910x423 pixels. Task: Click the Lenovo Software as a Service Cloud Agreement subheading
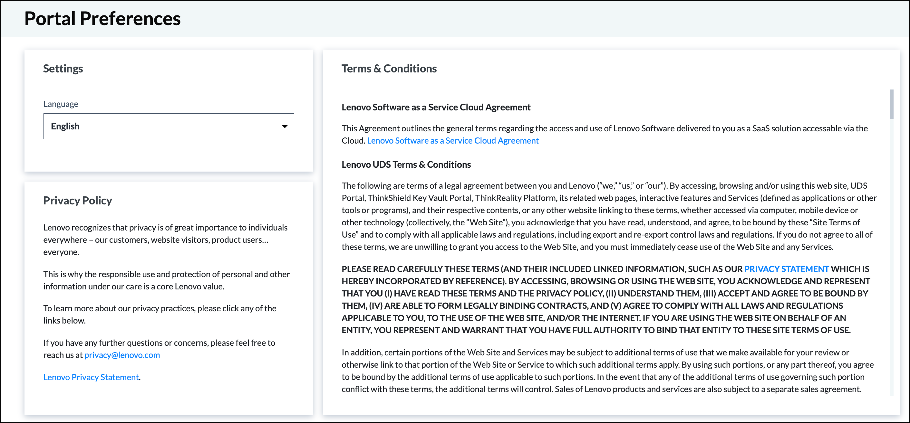click(436, 107)
